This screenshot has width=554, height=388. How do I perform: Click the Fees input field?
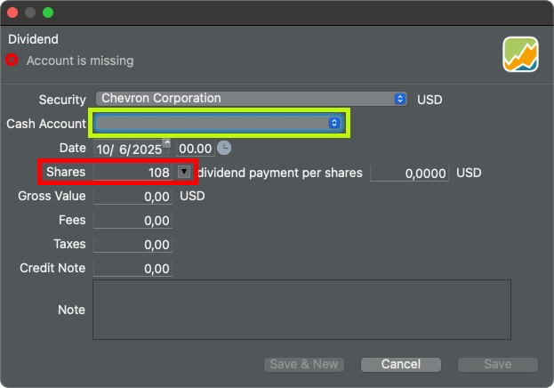[132, 221]
